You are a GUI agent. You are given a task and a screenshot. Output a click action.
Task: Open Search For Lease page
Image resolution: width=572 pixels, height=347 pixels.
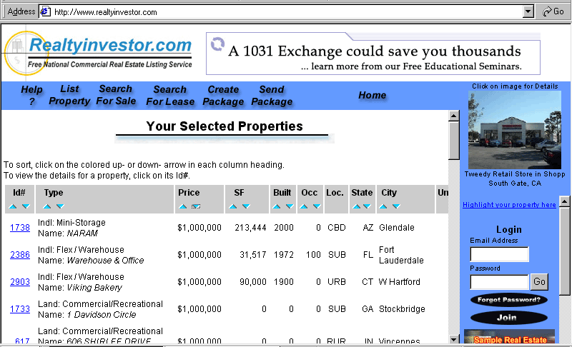(170, 96)
